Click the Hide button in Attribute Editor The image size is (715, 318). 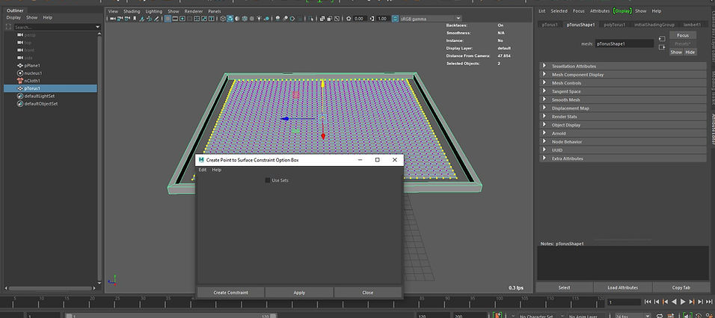coord(690,52)
